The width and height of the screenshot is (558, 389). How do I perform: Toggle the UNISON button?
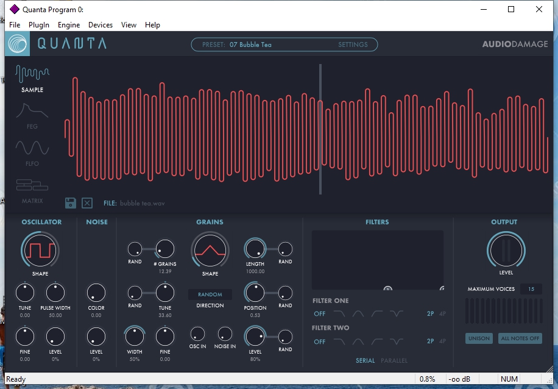[479, 338]
